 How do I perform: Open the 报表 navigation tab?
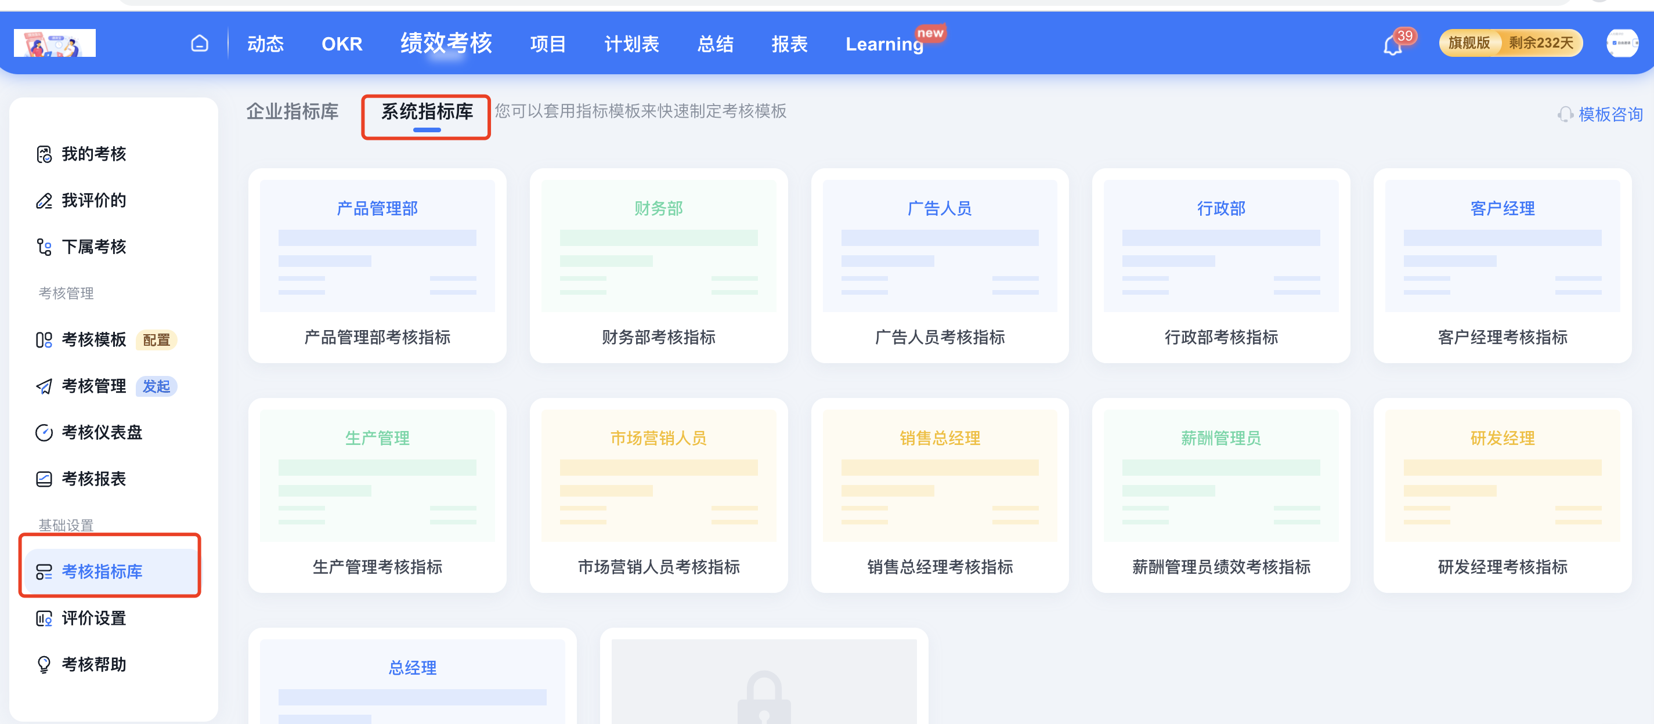789,44
